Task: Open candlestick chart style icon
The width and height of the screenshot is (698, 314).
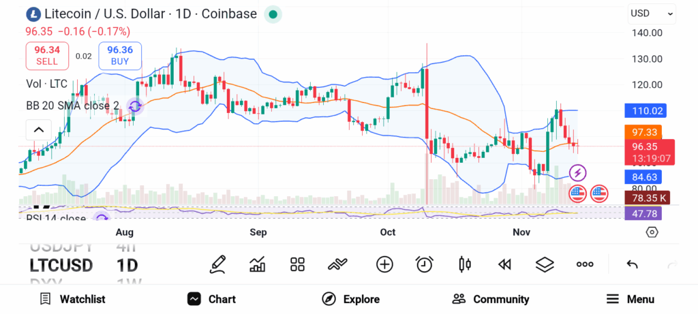Action: click(465, 264)
